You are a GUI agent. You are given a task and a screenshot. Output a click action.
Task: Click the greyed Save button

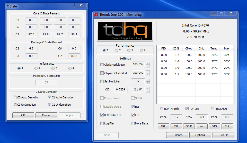pyautogui.click(x=108, y=135)
